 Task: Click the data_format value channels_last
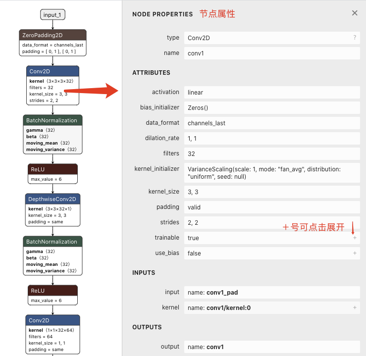(x=272, y=123)
